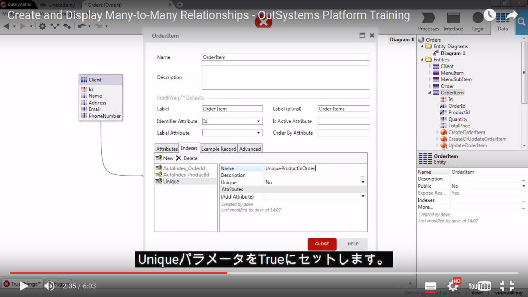Click the TrueChange status tab
The image size is (528, 297).
23,284
